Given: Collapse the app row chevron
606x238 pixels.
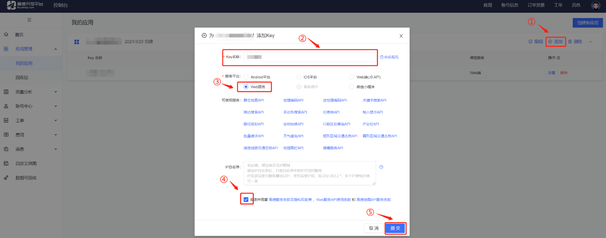Looking at the screenshot, I should [590, 42].
